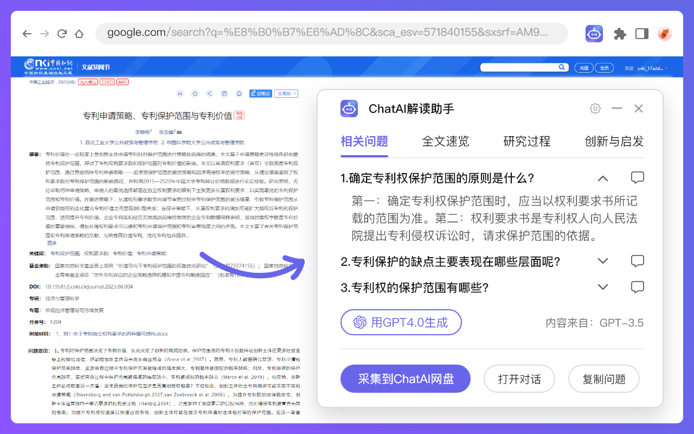Share the article via the share icon
Image resolution: width=694 pixels, height=434 pixels.
point(209,93)
